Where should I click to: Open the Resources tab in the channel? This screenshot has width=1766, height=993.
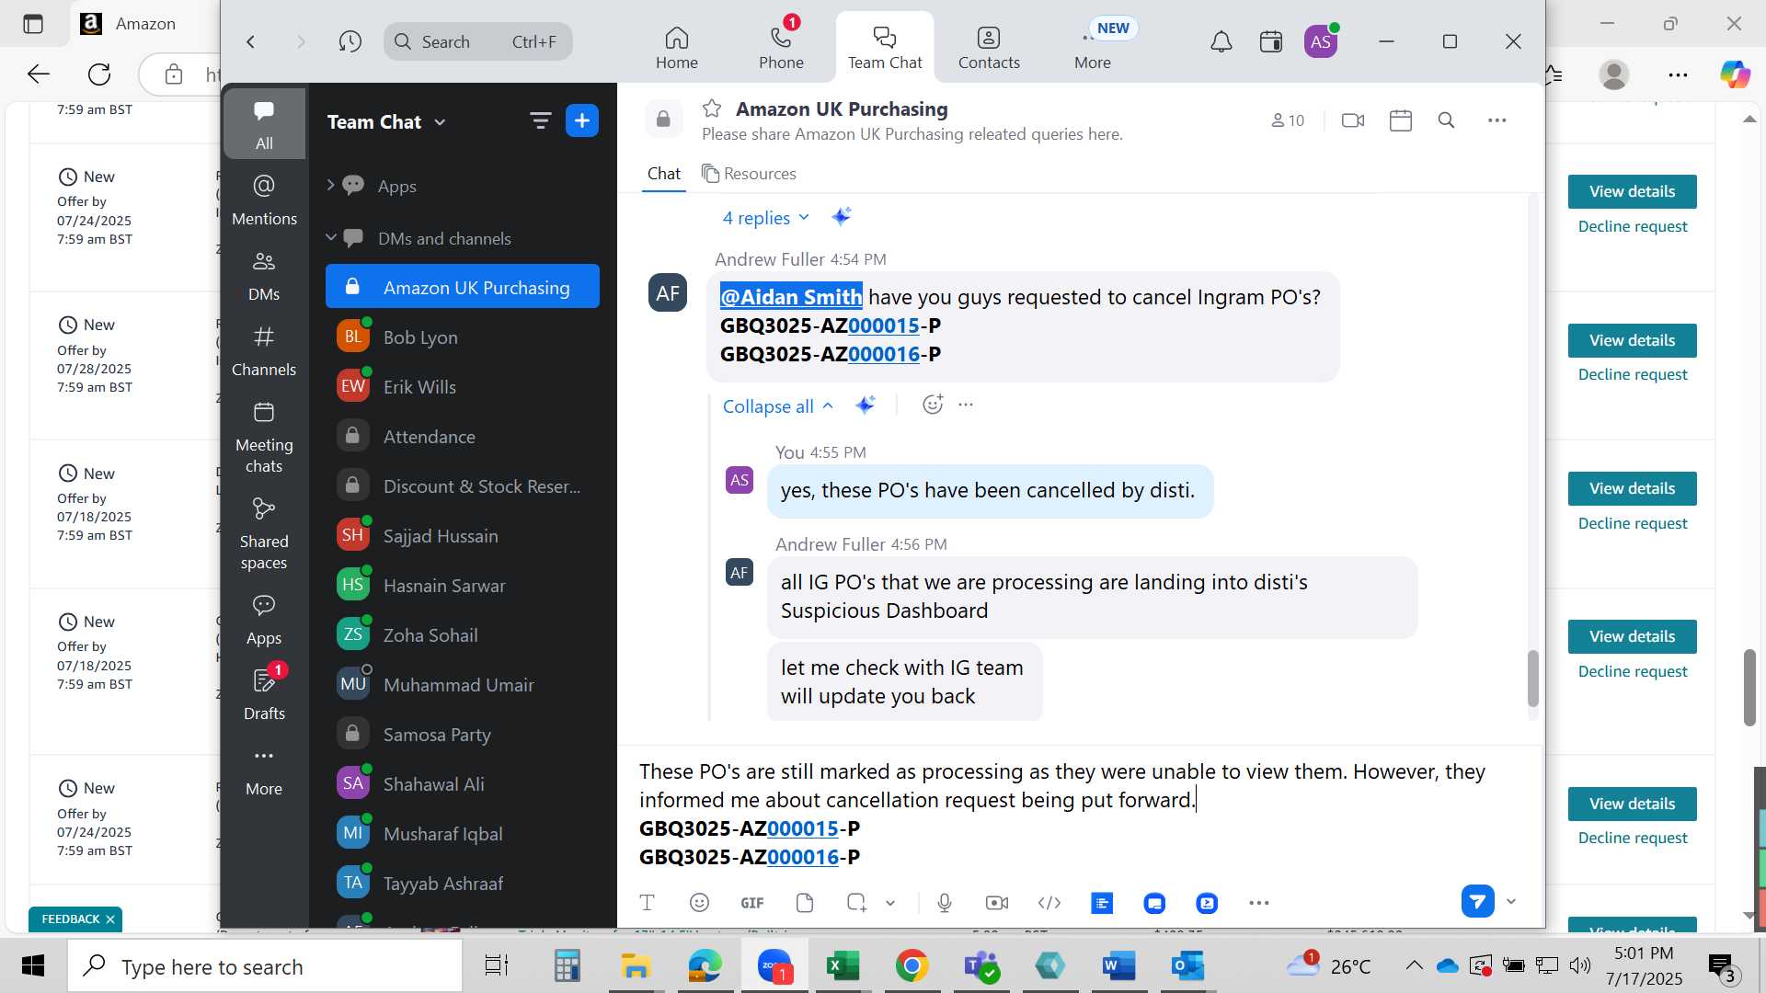(x=749, y=174)
